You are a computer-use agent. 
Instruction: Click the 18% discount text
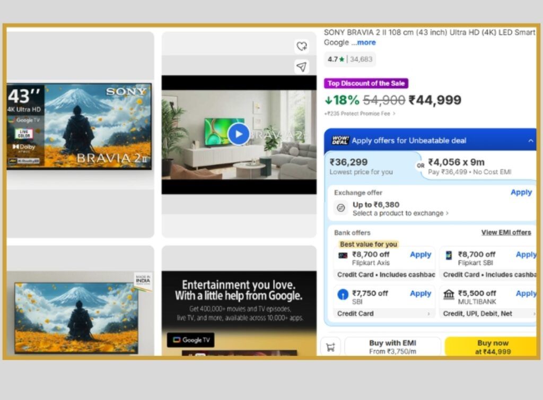point(342,100)
